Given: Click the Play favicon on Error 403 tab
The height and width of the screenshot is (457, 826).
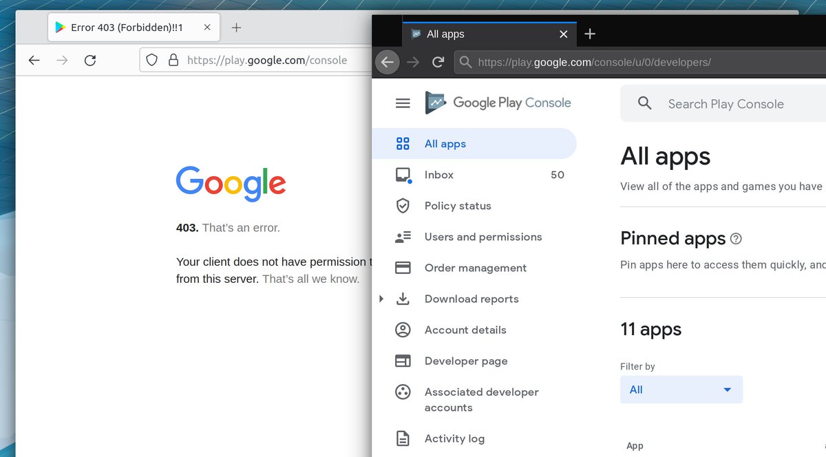Looking at the screenshot, I should [61, 28].
